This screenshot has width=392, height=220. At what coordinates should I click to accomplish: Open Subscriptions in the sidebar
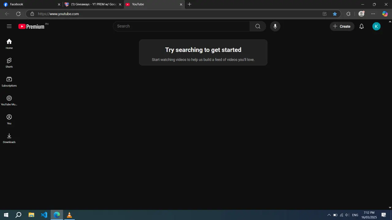(x=9, y=82)
